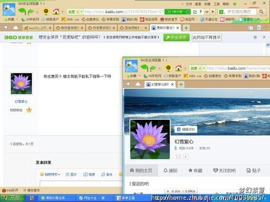
Task: Expand the bookmarks overflow arrows in the back window
Action: (x=258, y=19)
